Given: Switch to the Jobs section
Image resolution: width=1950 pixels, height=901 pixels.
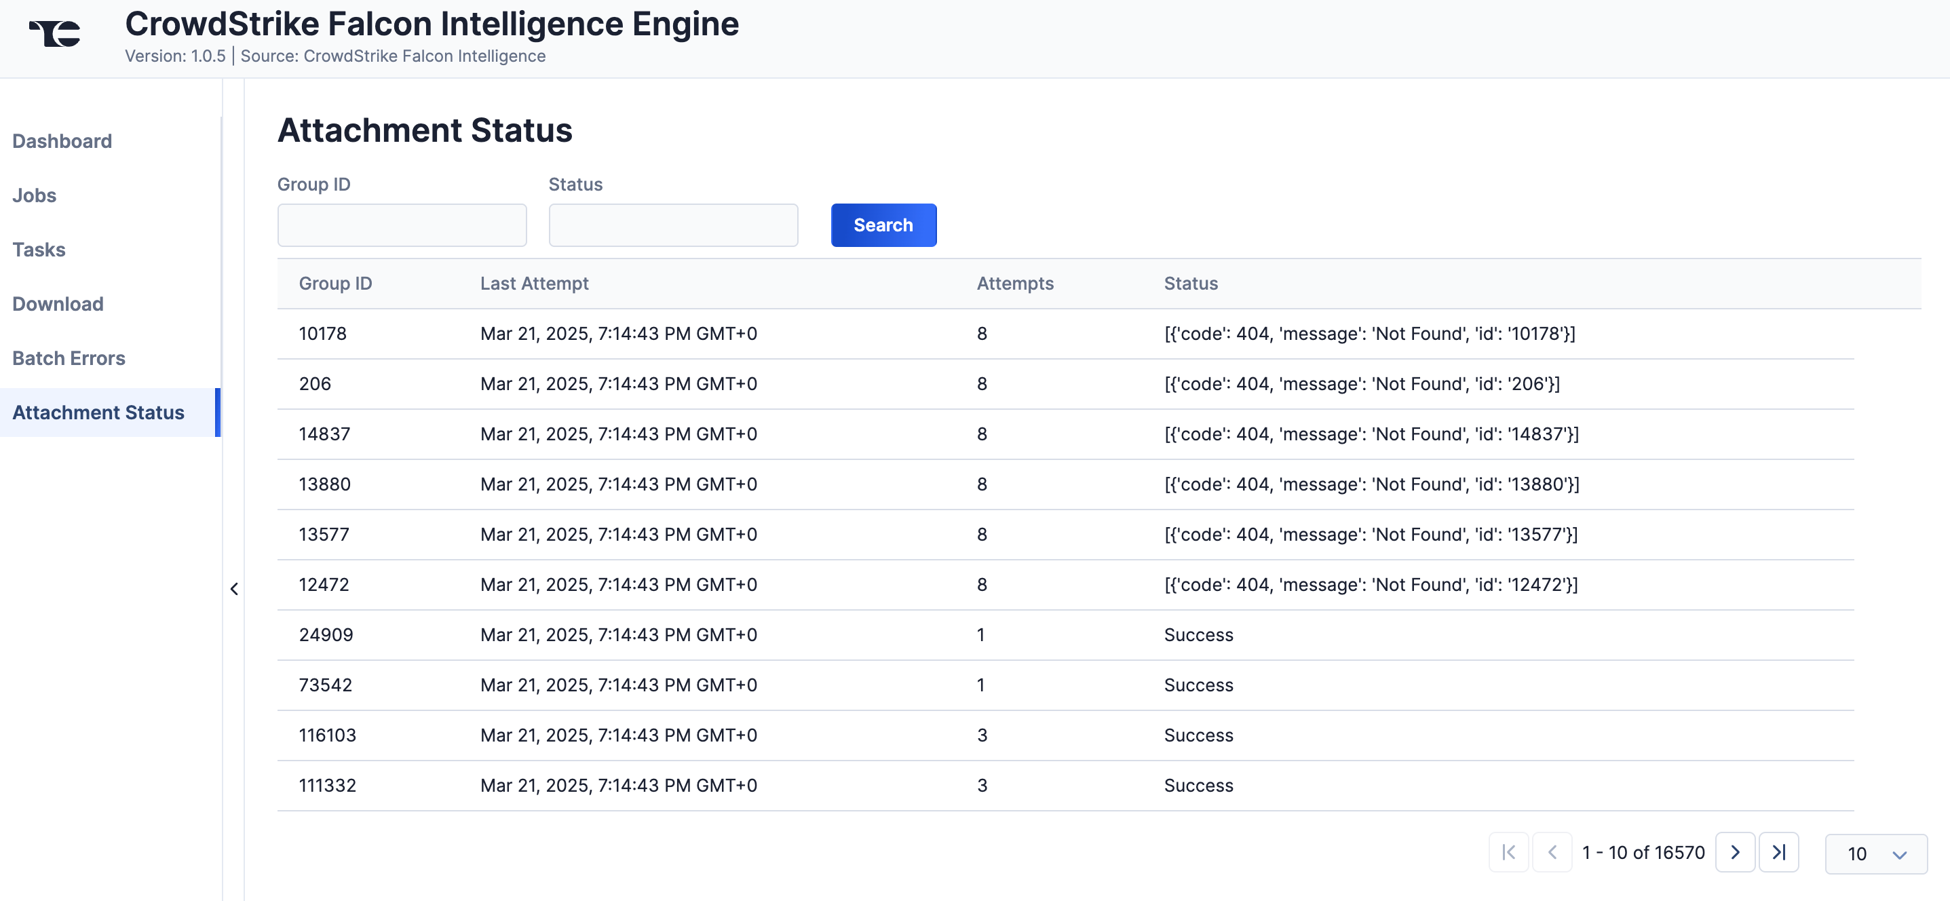Looking at the screenshot, I should [34, 195].
